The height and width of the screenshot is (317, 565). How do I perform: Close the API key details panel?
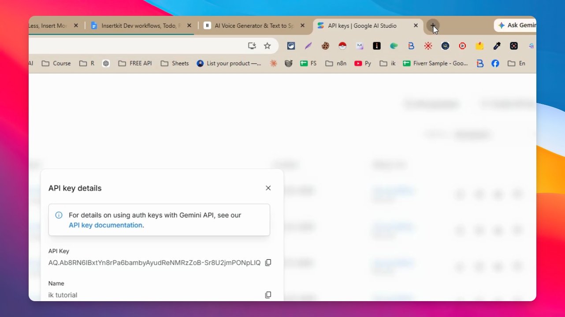click(268, 188)
